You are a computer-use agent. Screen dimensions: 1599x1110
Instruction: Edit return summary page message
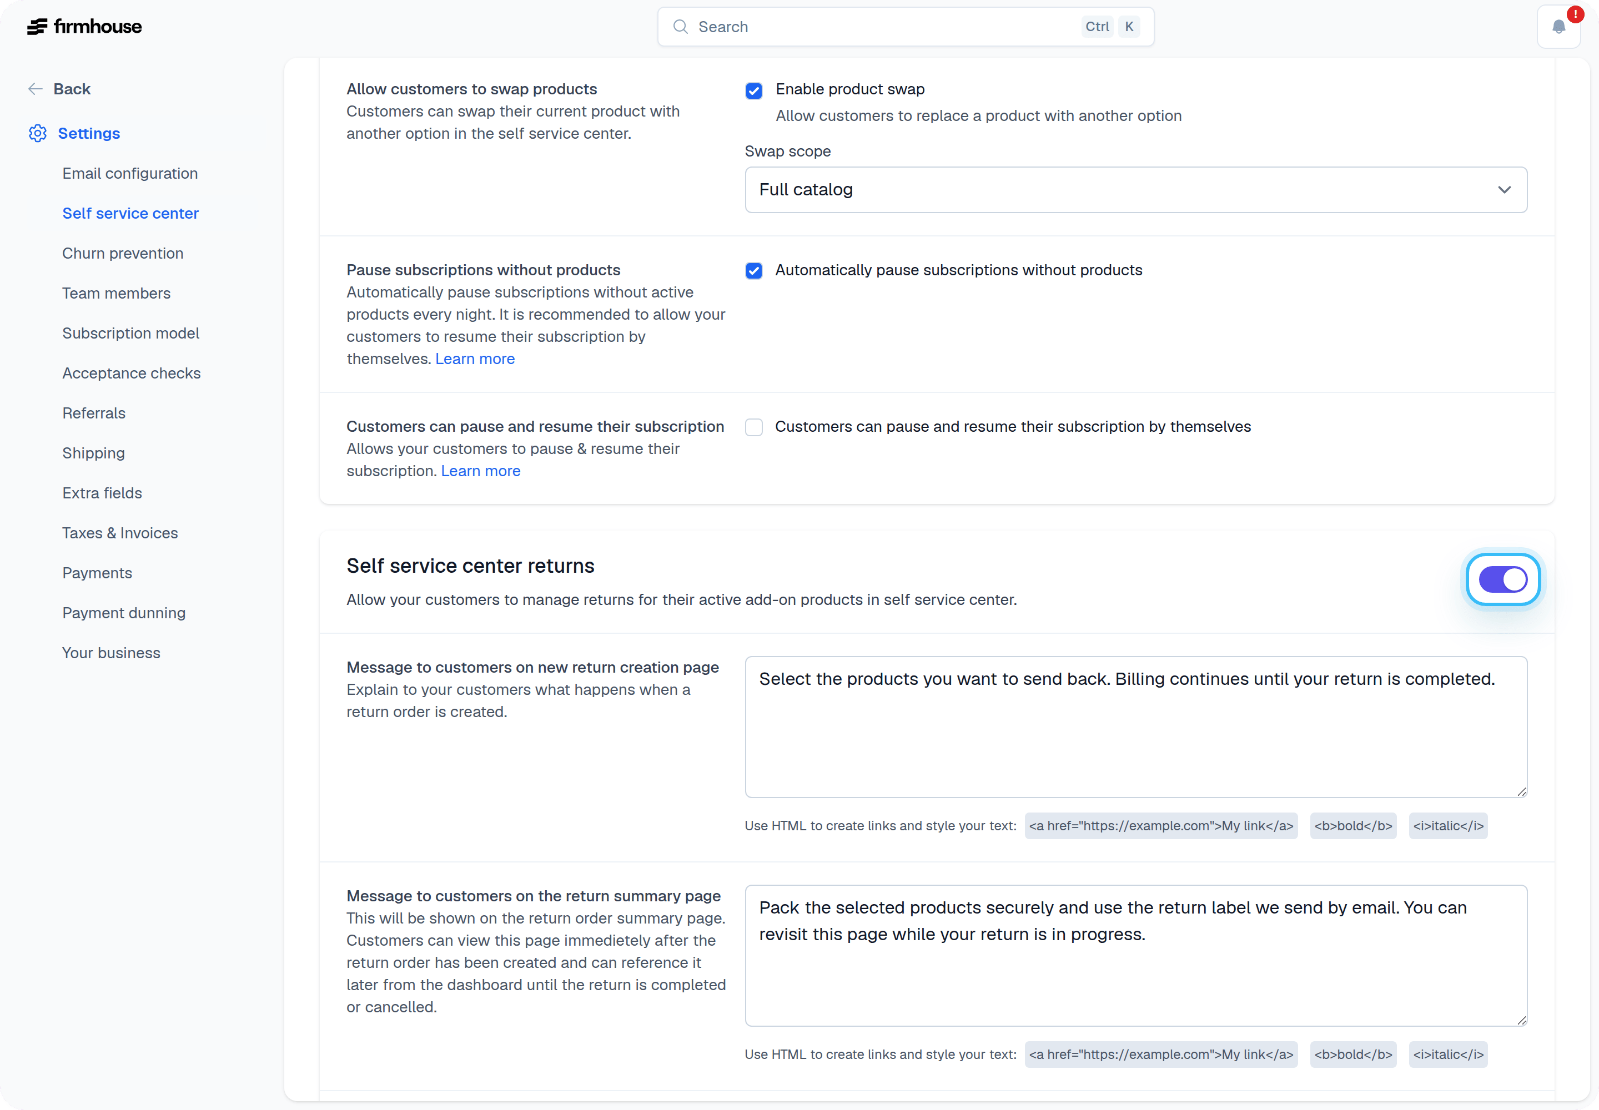(1135, 956)
